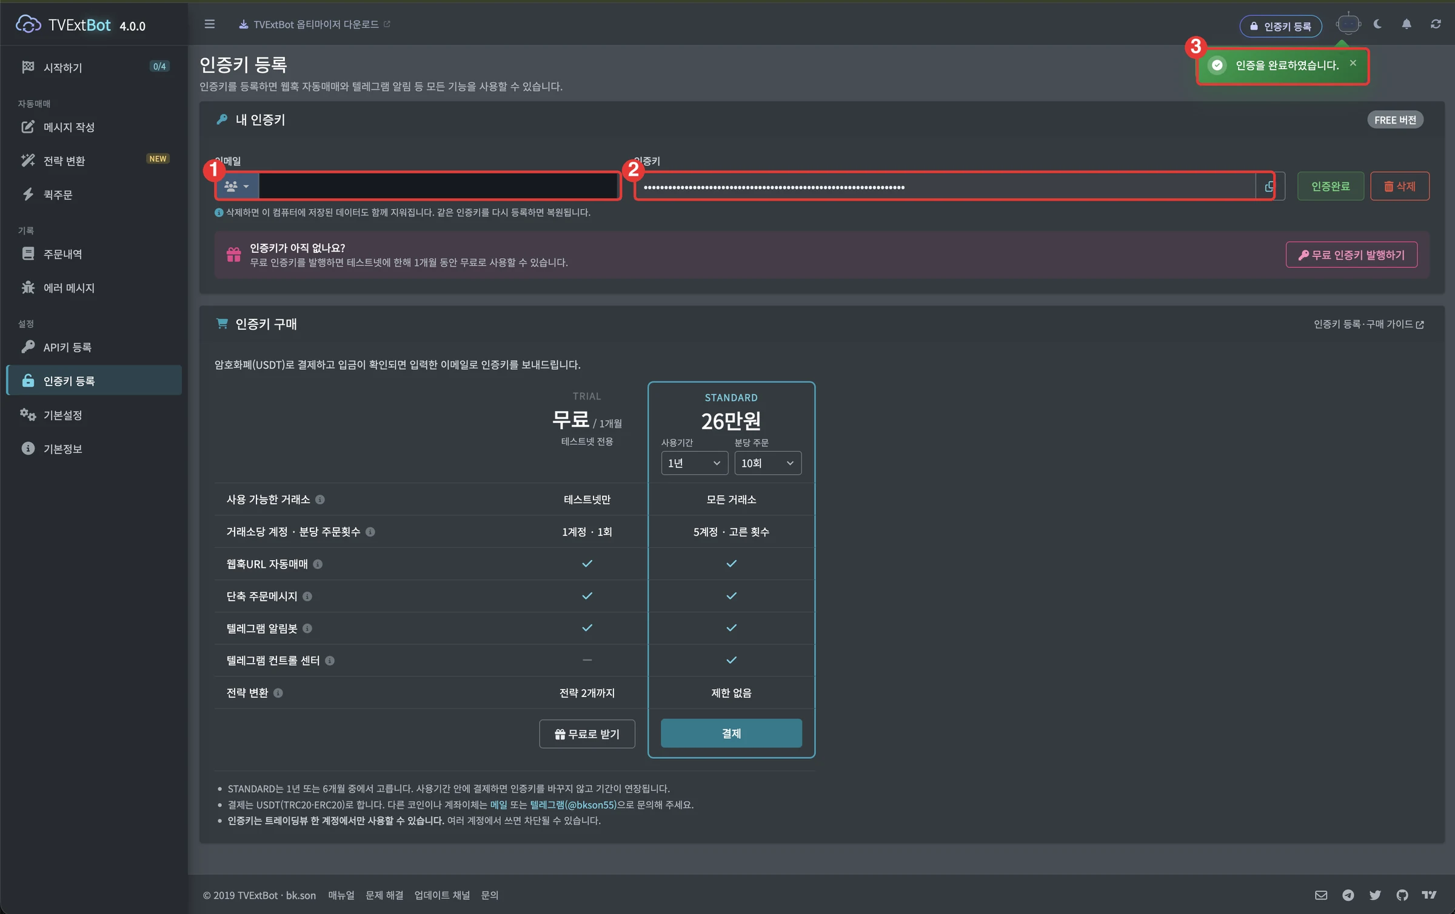This screenshot has width=1455, height=914.
Task: Show info for 단축 주문메시지
Action: (x=307, y=596)
